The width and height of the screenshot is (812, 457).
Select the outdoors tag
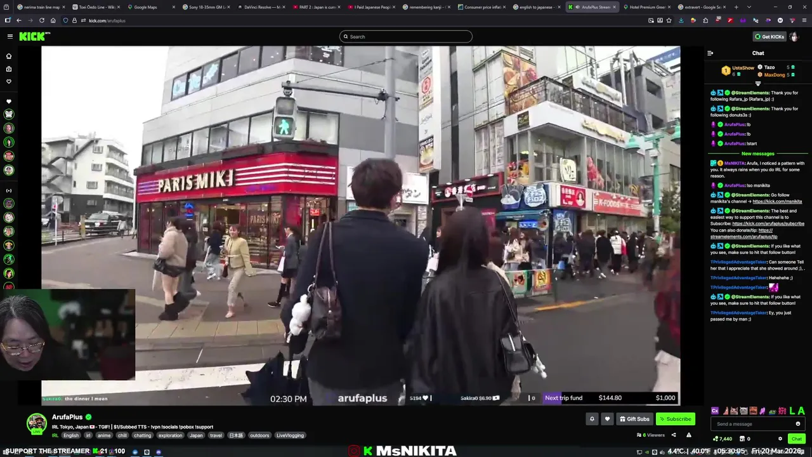(259, 435)
